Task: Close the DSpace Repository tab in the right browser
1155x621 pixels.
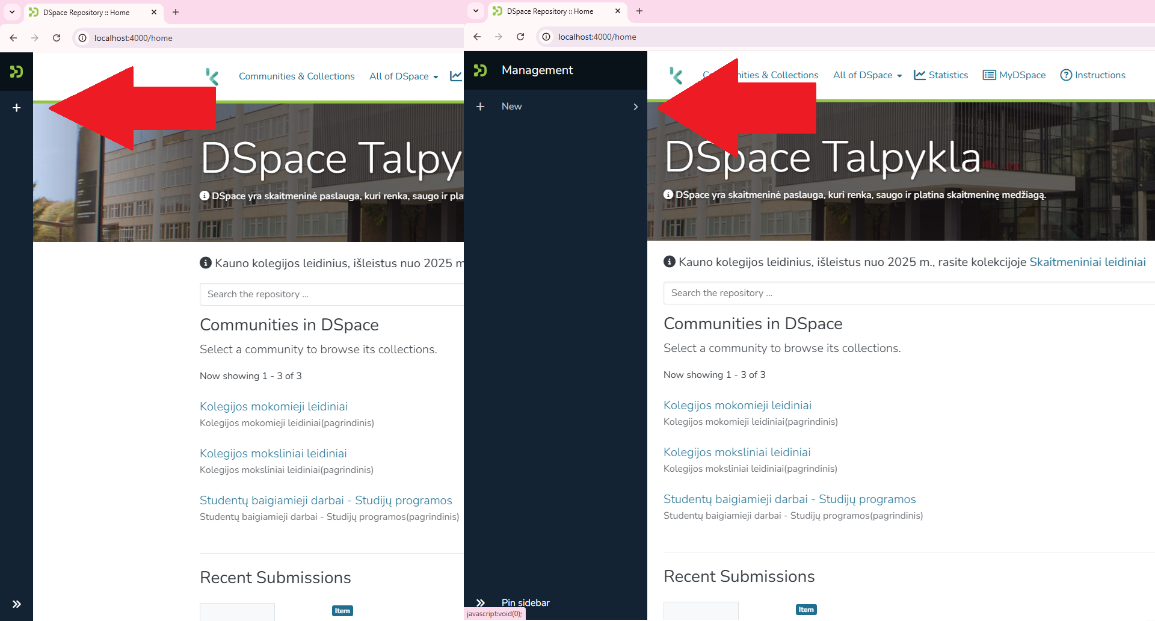Action: 618,11
